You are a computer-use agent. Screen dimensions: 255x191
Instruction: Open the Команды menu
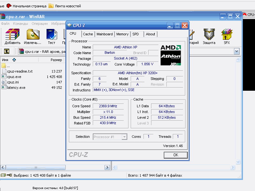pos(20,24)
